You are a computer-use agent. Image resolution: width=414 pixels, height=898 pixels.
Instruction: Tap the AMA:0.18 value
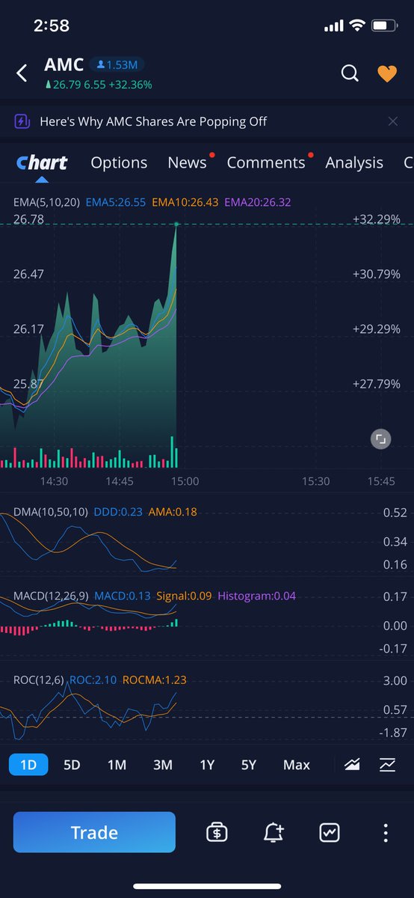tap(173, 512)
